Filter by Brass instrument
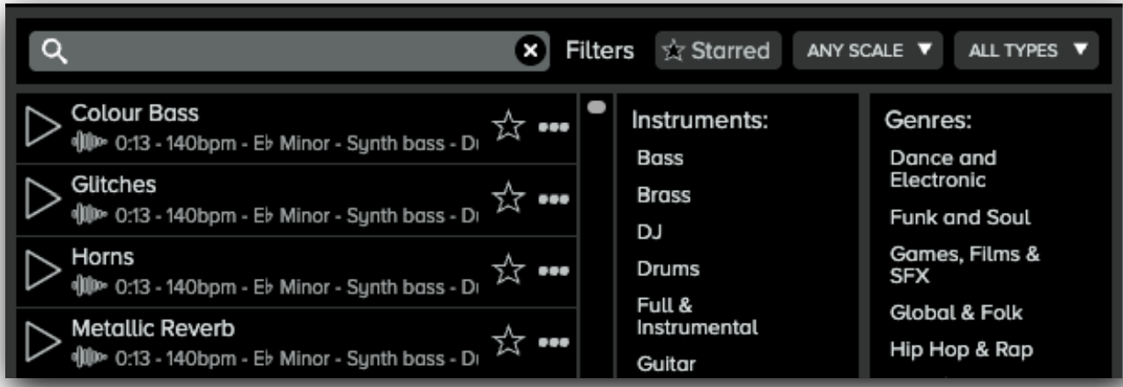The width and height of the screenshot is (1123, 387). (664, 195)
